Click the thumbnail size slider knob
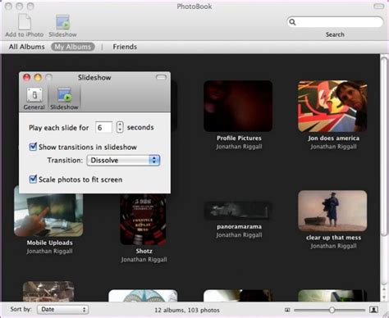 pyautogui.click(x=332, y=310)
